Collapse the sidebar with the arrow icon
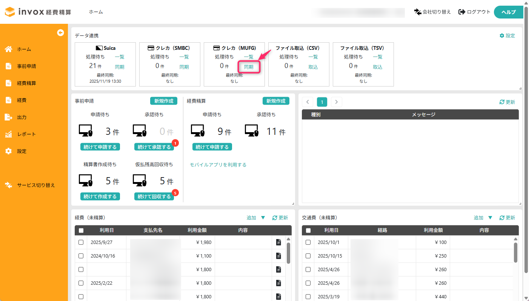529x301 pixels. point(60,33)
